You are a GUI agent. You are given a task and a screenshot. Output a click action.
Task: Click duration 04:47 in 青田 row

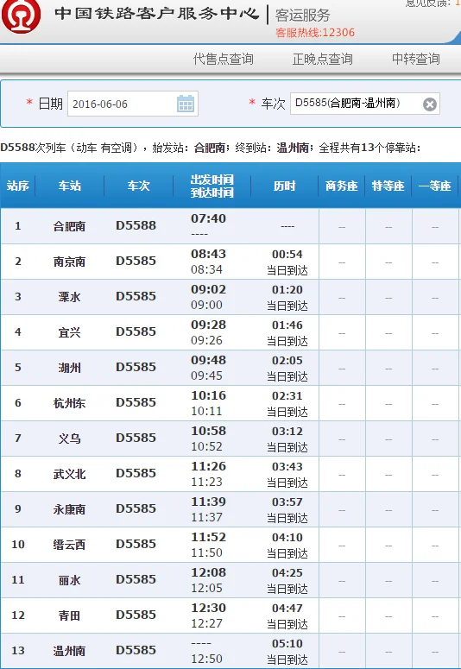[287, 609]
